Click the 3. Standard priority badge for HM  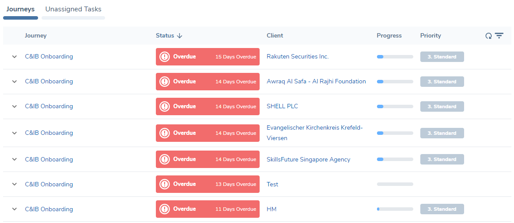(x=442, y=209)
